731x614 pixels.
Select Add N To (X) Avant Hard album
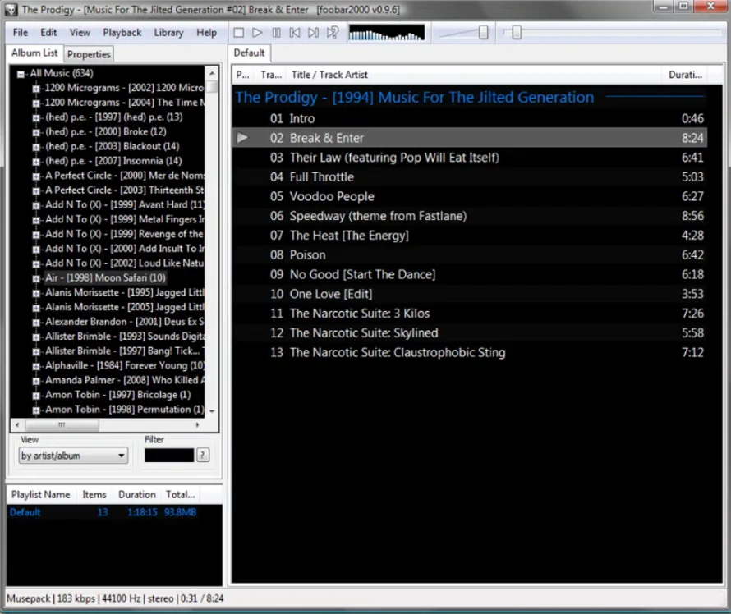tap(125, 205)
